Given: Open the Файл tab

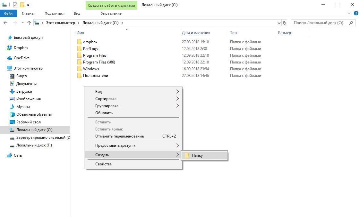Looking at the screenshot, I should point(8,13).
